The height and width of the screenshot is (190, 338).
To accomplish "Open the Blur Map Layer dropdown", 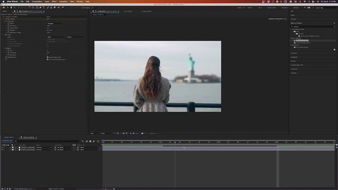I will pyautogui.click(x=56, y=37).
